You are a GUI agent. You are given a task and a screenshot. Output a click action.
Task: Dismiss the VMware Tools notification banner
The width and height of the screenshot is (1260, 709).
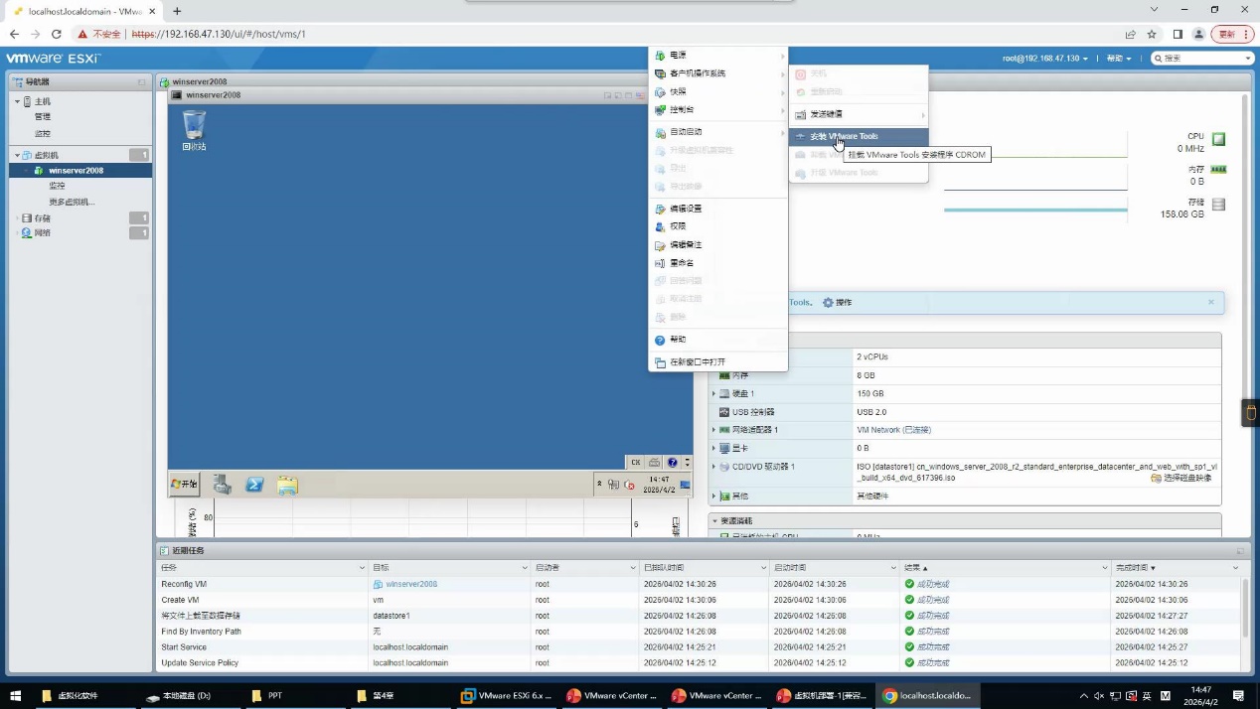(1210, 302)
